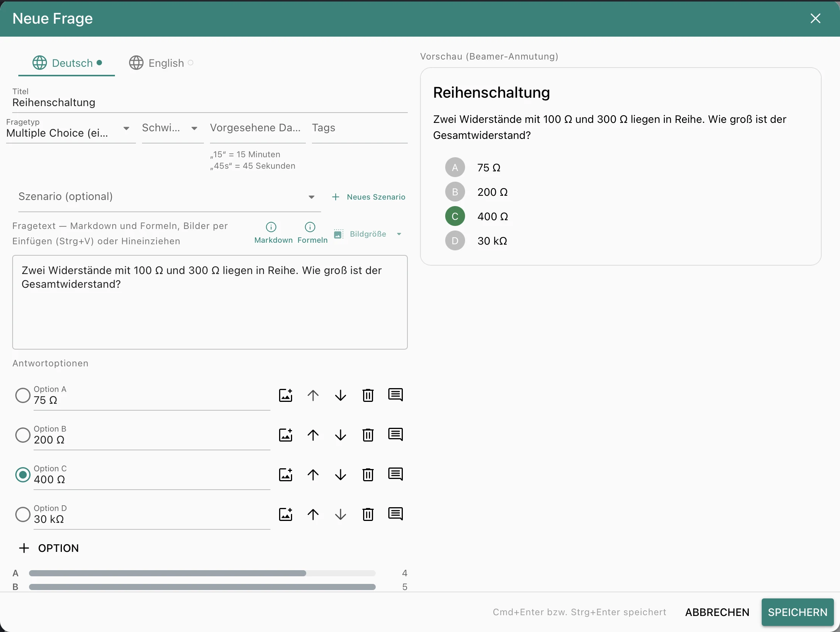Select the Option B radio button

23,435
